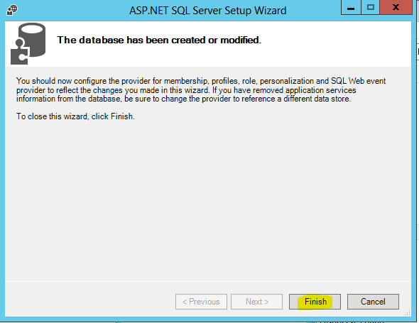419x323 pixels.
Task: Click the paragraph about configuring the provider
Action: [201, 89]
